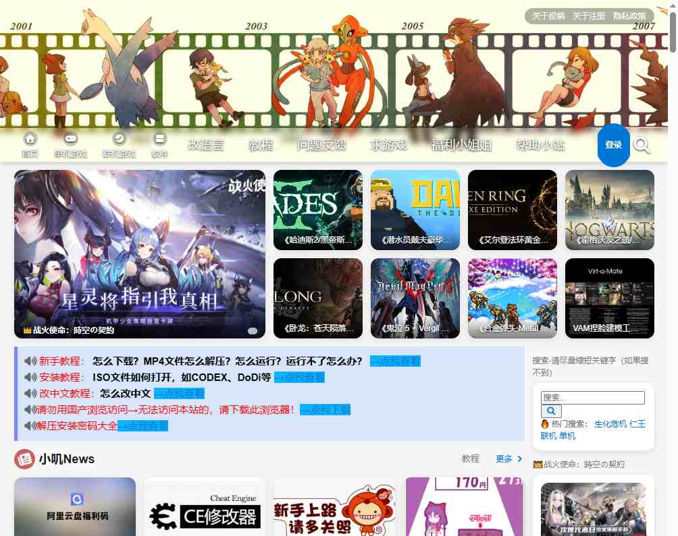Open the 关于投诉 link
678x536 pixels.
point(548,16)
